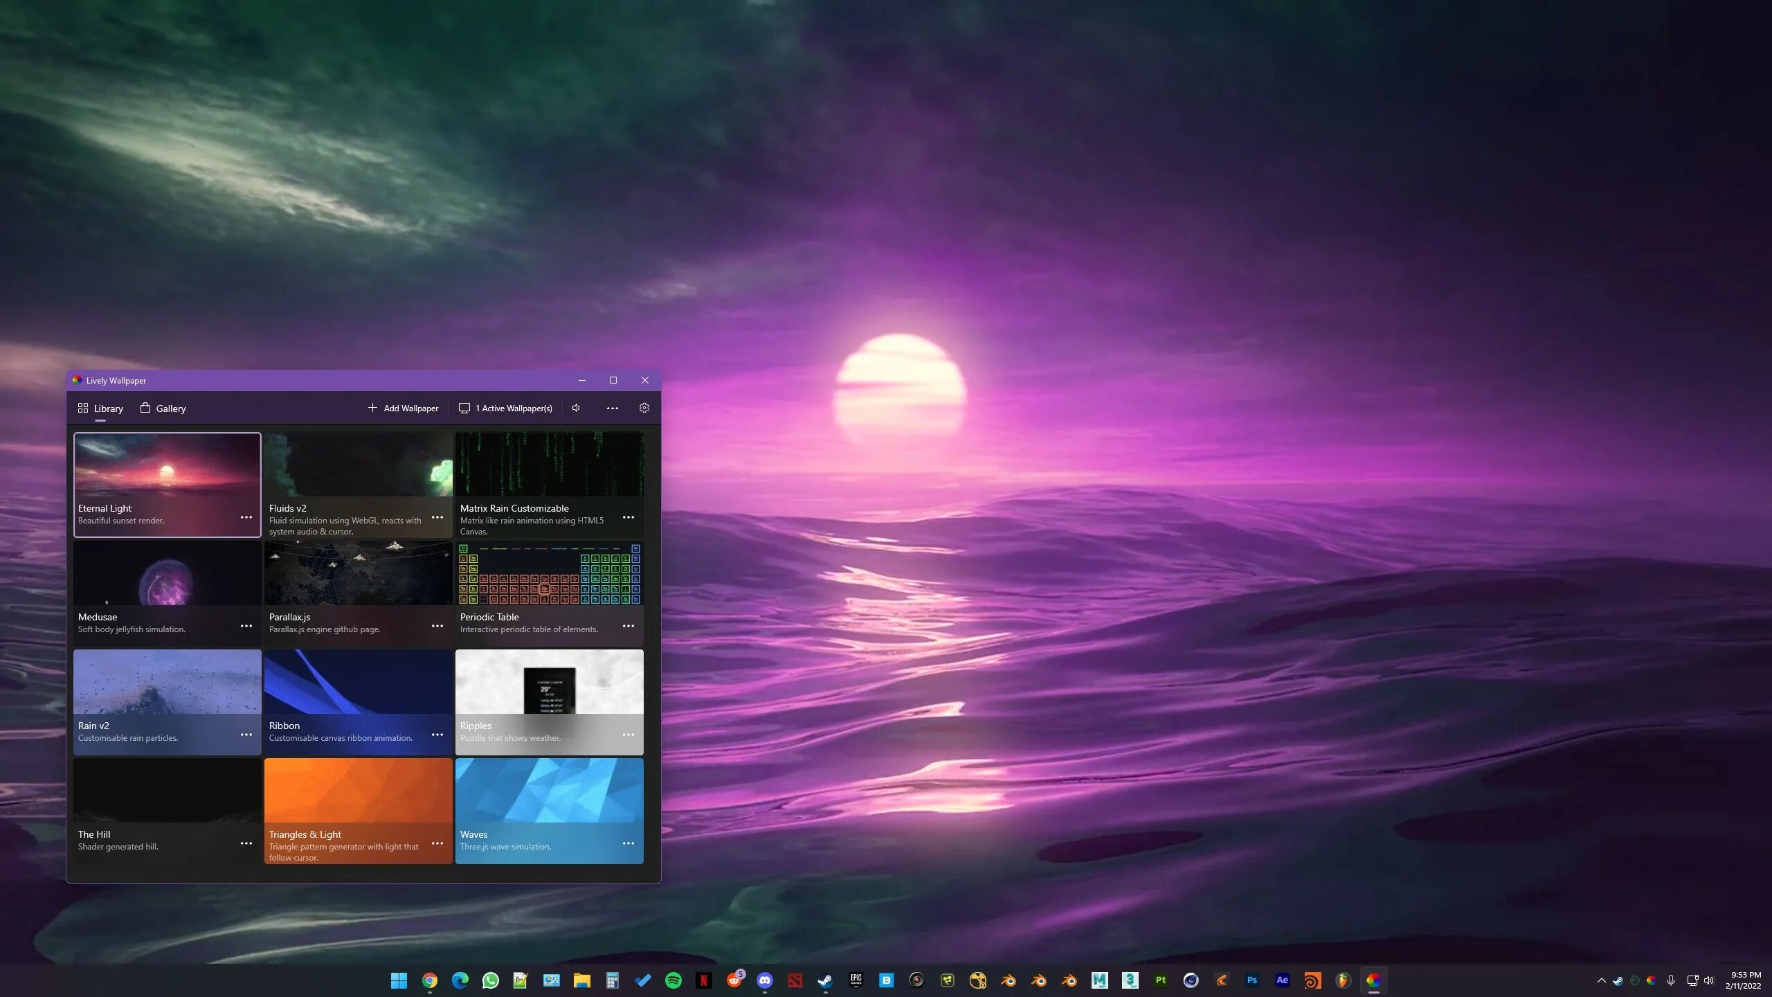This screenshot has height=997, width=1772.
Task: Open the Lively settings gear
Action: tap(644, 408)
